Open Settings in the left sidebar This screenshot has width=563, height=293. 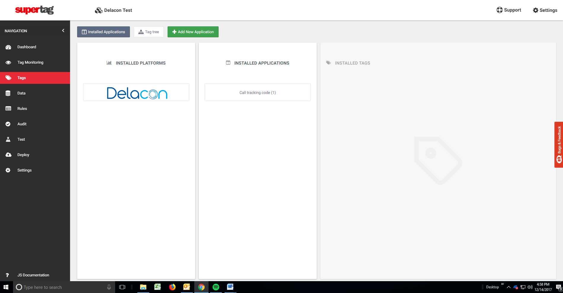tap(35, 170)
